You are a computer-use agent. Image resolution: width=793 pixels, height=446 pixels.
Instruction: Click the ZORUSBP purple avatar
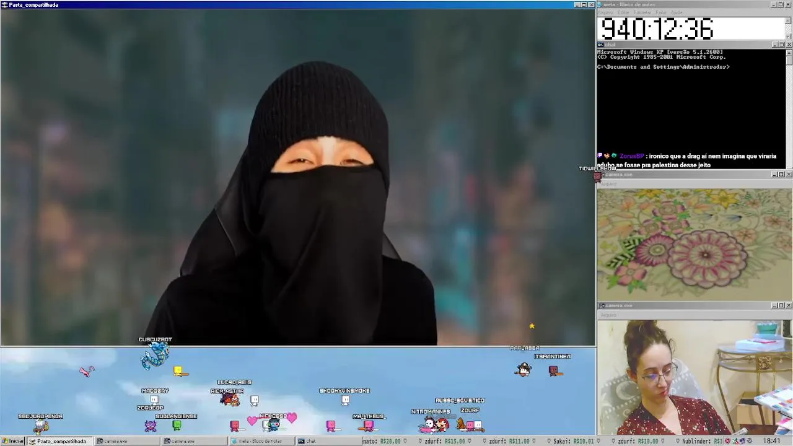click(x=151, y=426)
